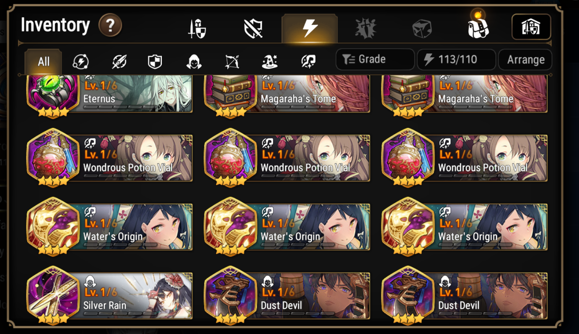Filter artifacts by Knight shield class
579x334 pixels.
tap(155, 62)
